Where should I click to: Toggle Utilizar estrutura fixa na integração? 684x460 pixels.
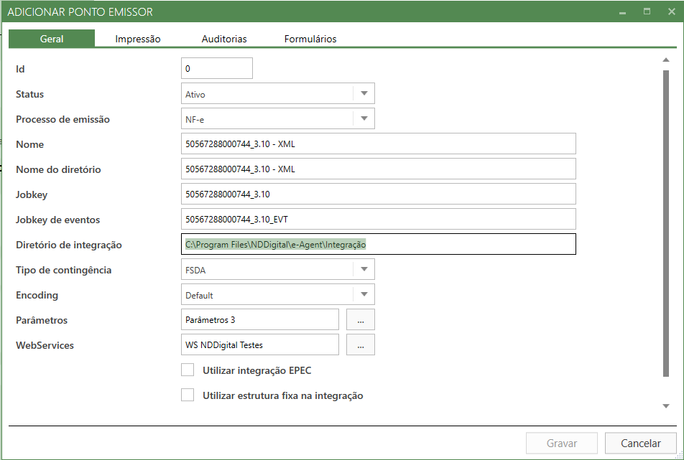[188, 395]
